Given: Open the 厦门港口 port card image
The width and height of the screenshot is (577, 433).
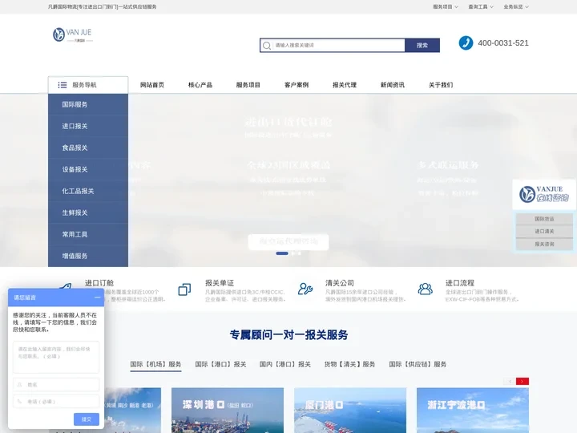Looking at the screenshot, I should click(350, 411).
